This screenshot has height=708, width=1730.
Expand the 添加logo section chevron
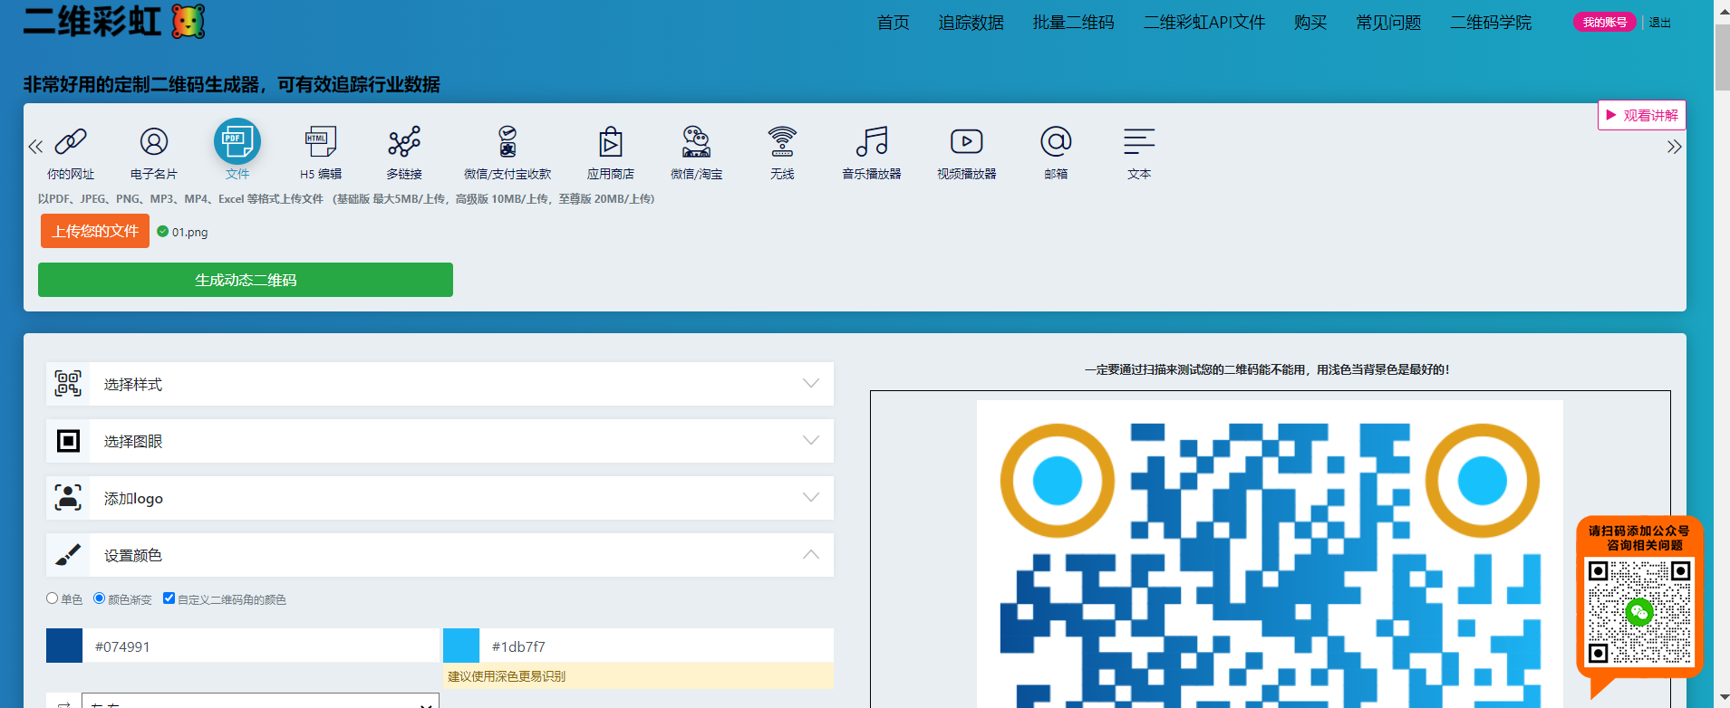(x=811, y=498)
